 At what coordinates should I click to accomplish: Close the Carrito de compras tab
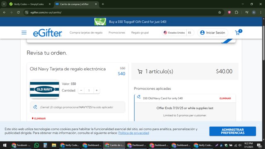click(x=96, y=4)
